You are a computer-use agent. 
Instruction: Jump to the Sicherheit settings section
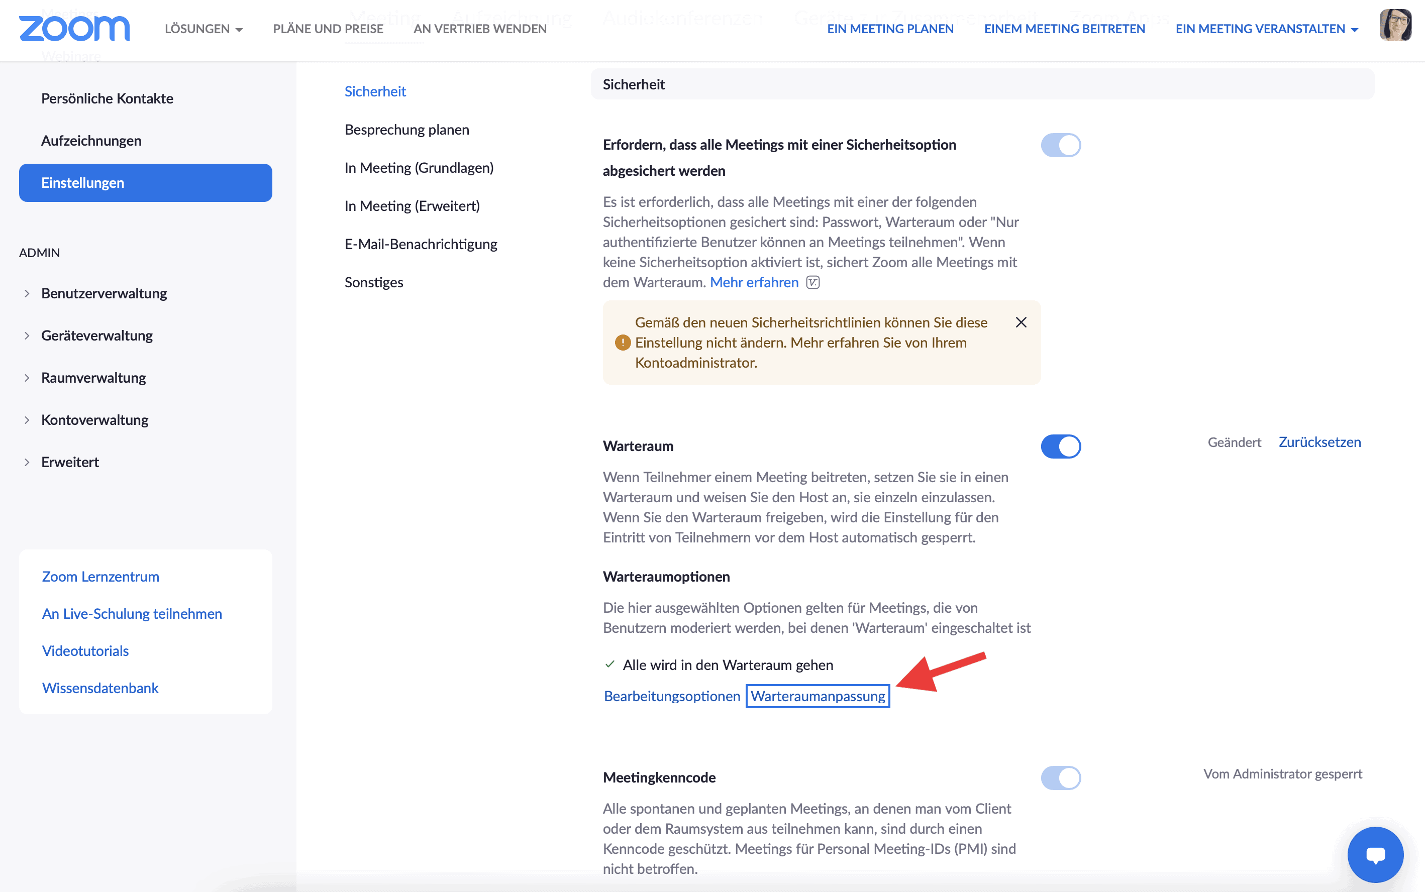pos(375,91)
